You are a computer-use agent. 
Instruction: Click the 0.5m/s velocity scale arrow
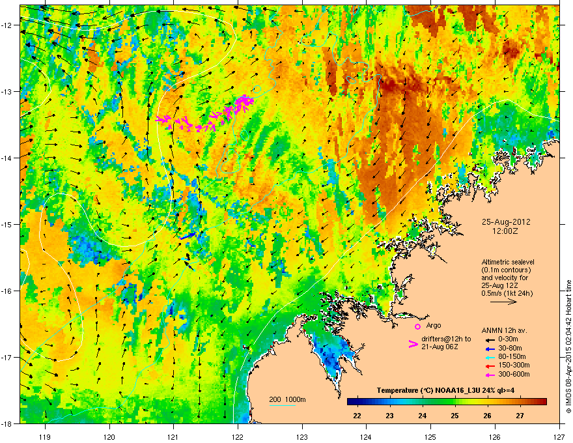(503, 302)
